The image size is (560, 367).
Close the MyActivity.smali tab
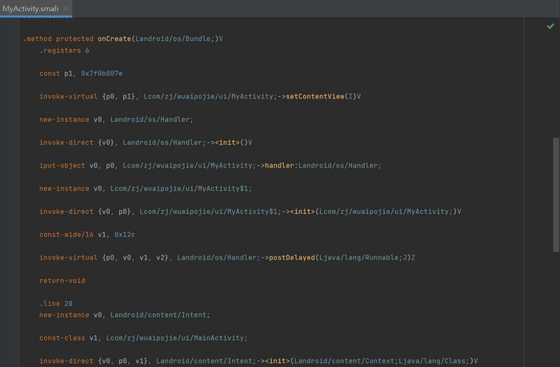click(x=66, y=8)
